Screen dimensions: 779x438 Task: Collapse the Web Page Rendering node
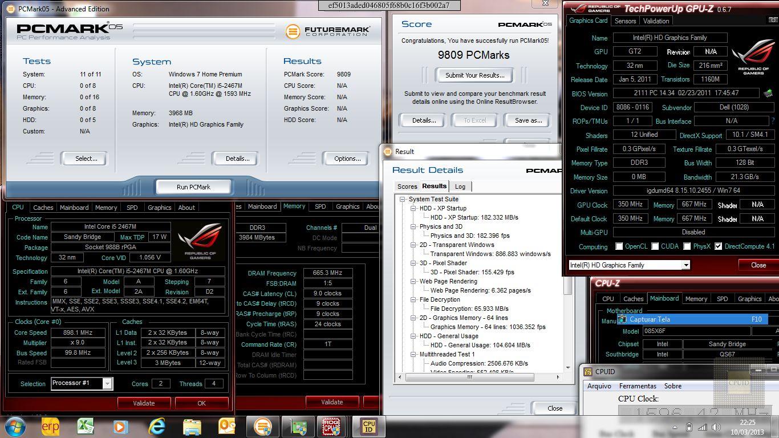(x=413, y=281)
